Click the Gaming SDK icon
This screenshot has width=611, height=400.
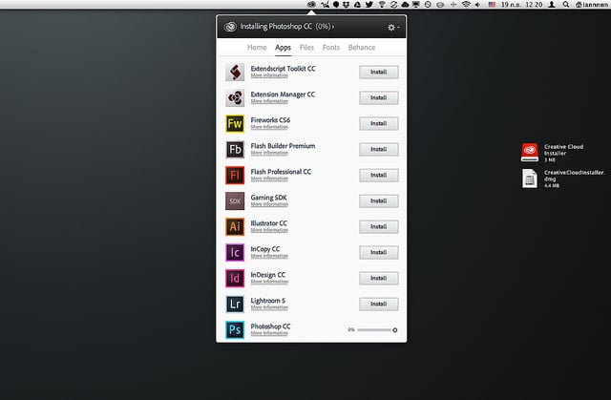point(235,201)
